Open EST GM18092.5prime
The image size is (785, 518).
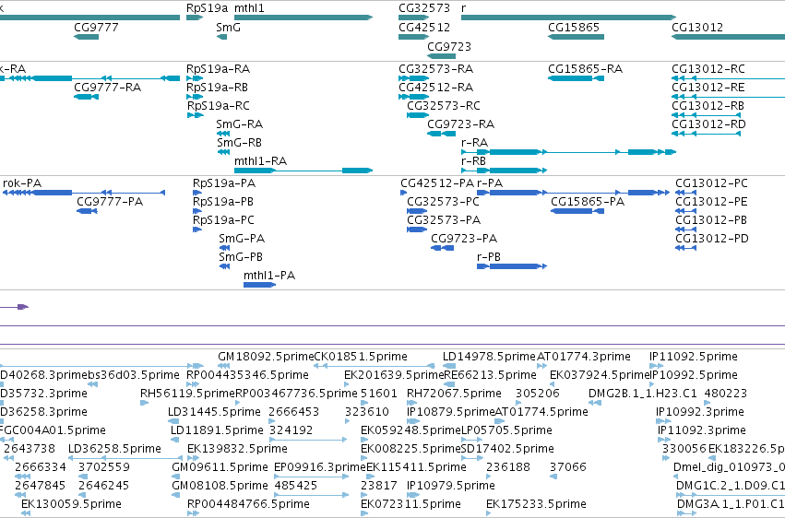pyautogui.click(x=224, y=366)
